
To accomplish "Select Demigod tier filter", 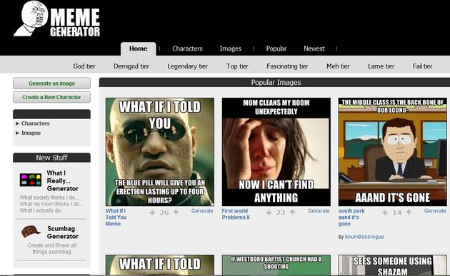I will [x=131, y=66].
